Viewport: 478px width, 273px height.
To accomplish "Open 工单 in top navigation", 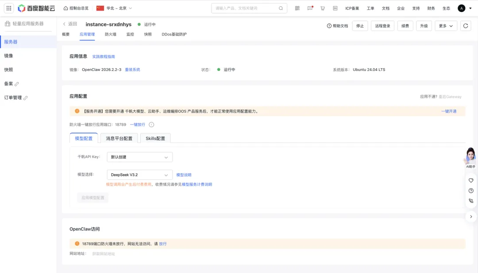I will tap(370, 8).
